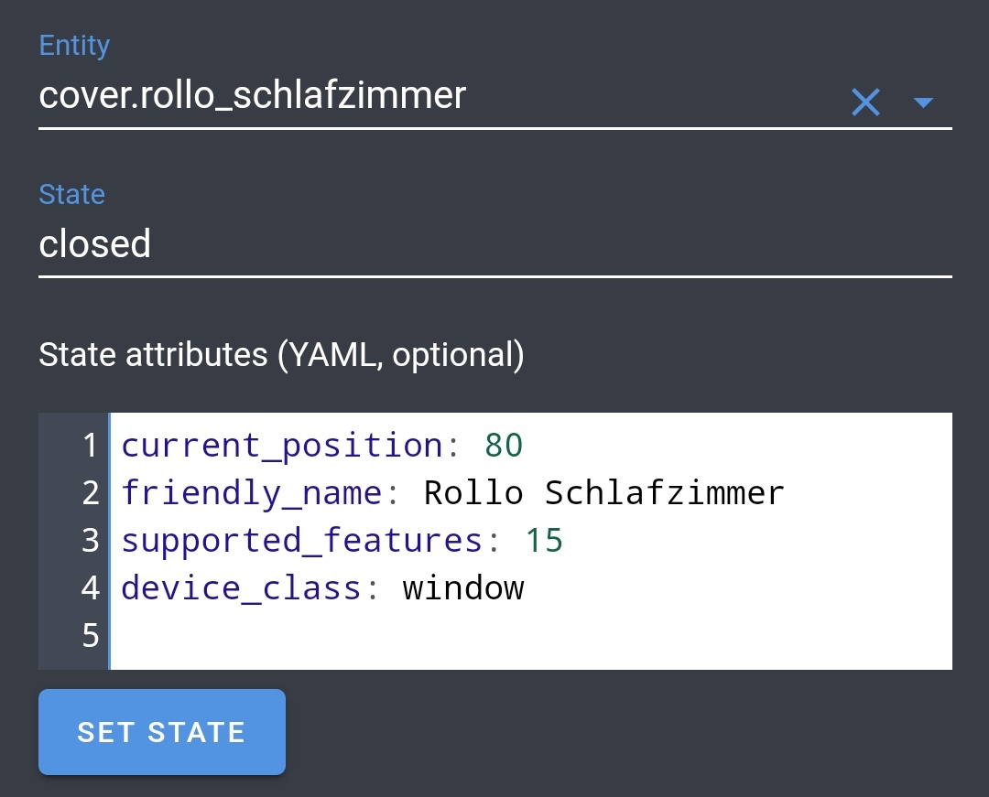Clear the entity field with the X icon

pos(865,102)
